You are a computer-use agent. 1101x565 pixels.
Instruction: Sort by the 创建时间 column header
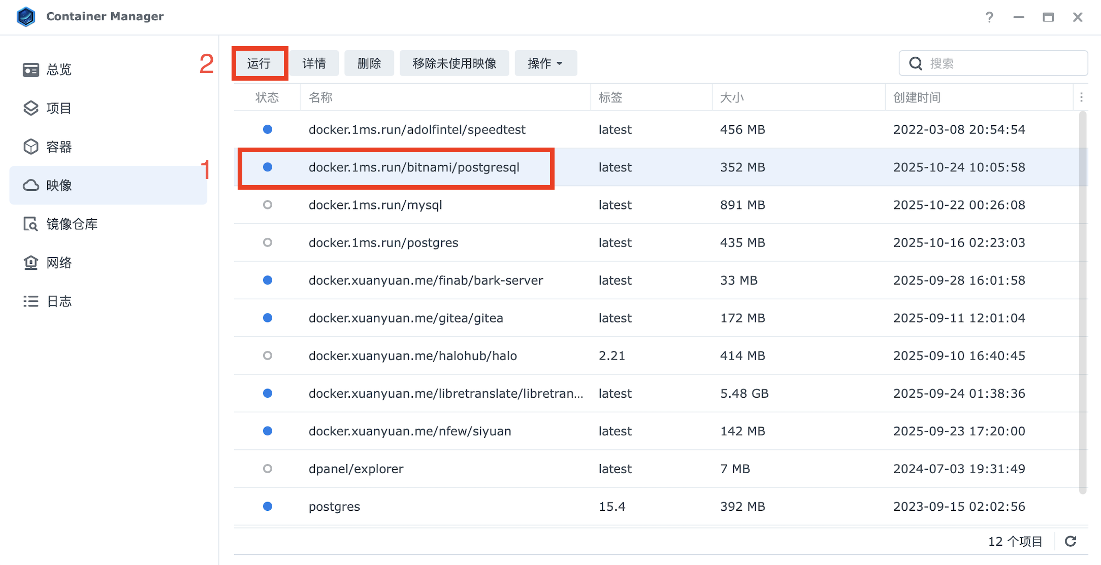tap(917, 97)
